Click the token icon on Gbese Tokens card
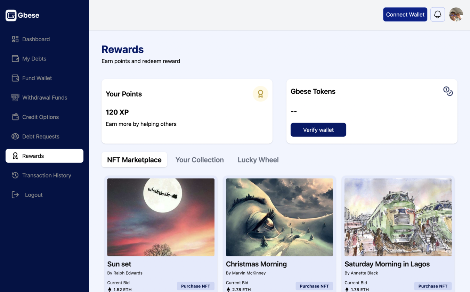 pyautogui.click(x=448, y=91)
